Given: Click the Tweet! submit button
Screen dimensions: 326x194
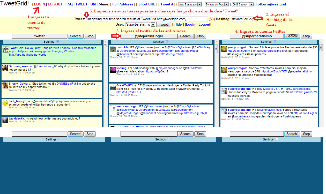Looking at the screenshot, I should click(x=164, y=25).
